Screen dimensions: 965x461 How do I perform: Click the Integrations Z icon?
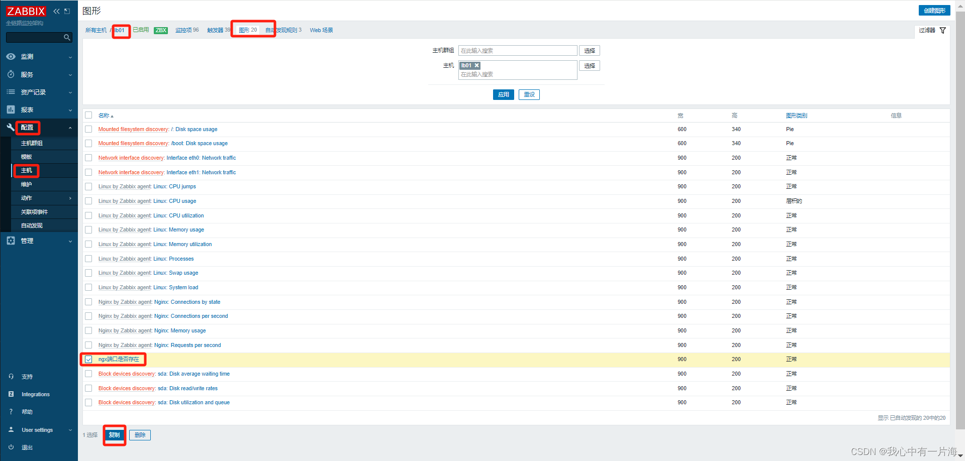[11, 394]
